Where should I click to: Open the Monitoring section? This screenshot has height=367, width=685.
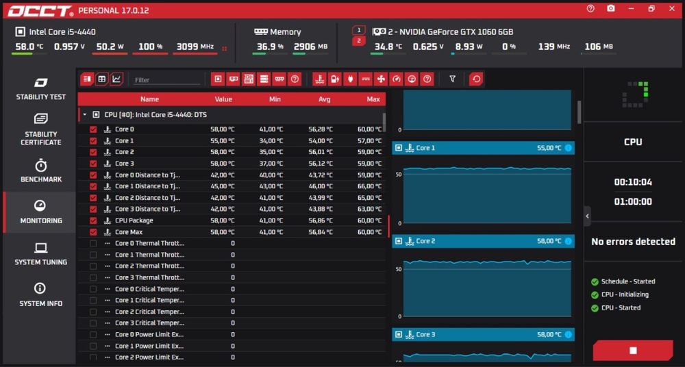40,212
